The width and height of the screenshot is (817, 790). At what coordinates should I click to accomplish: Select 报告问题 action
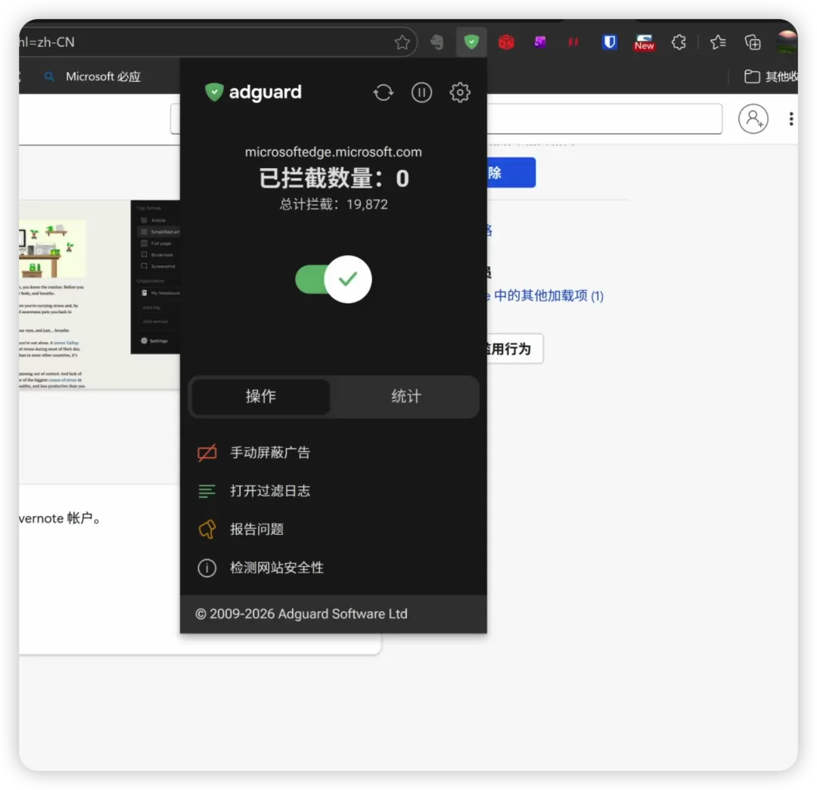(x=334, y=530)
